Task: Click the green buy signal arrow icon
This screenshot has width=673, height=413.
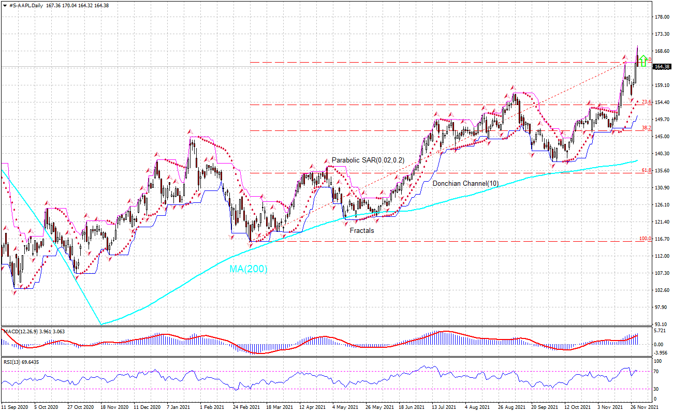Action: (x=643, y=61)
